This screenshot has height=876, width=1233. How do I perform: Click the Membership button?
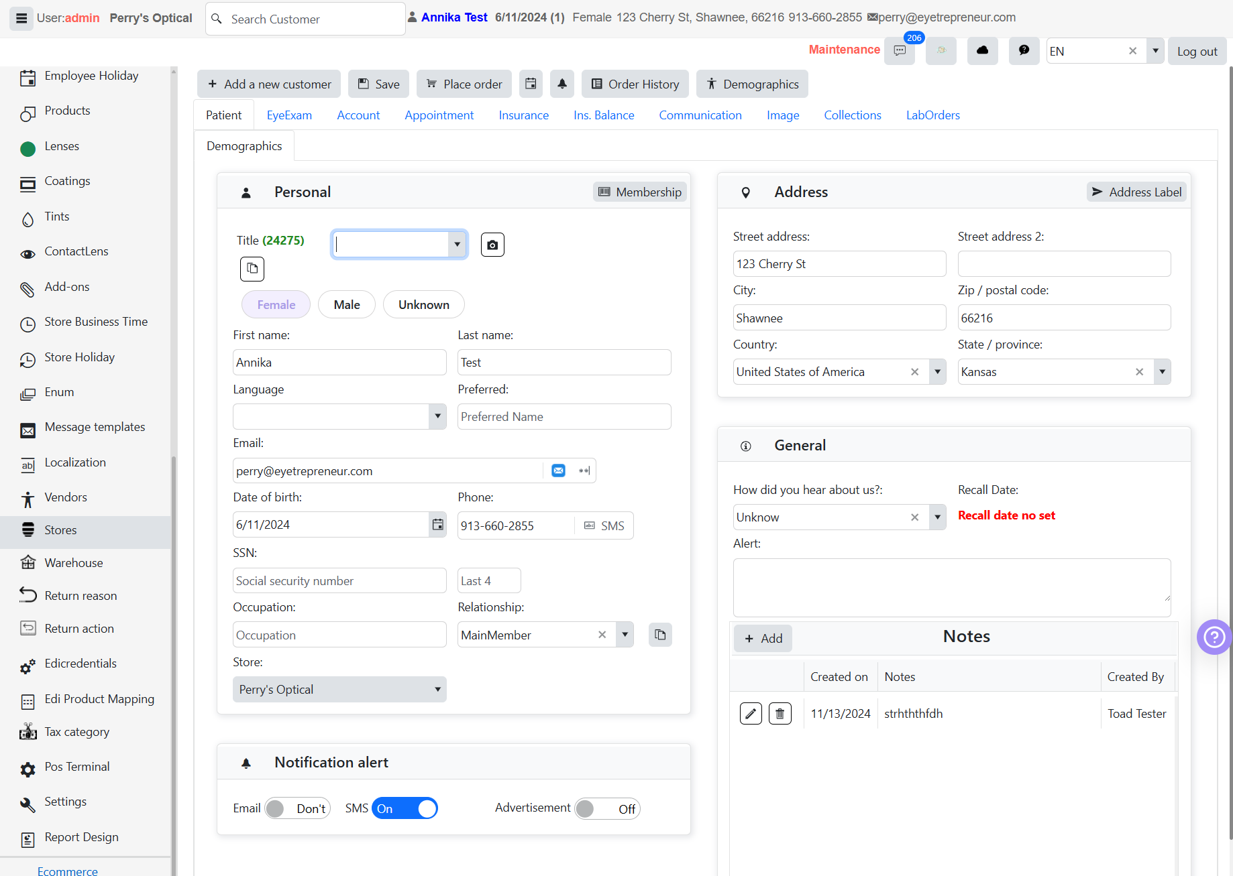point(640,192)
